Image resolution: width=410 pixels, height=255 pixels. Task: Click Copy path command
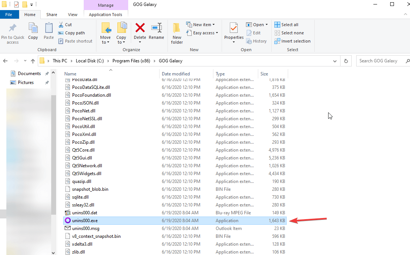[71, 33]
